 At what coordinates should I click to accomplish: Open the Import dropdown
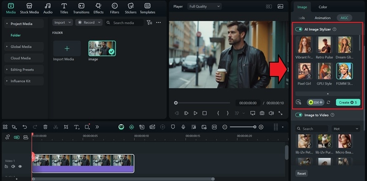click(62, 22)
